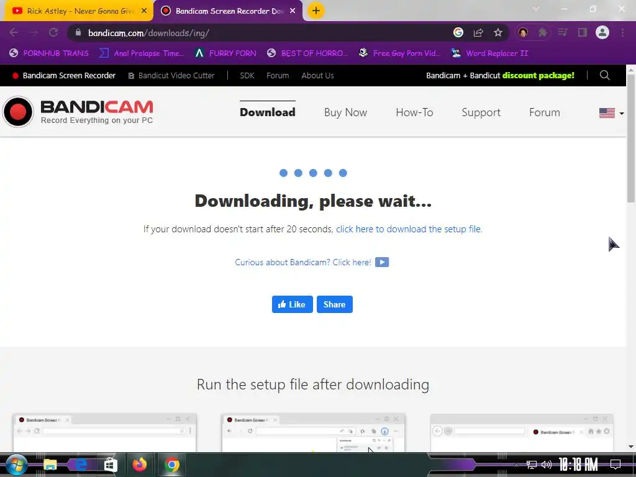Open the BEST OF HORRO... bookmark
The width and height of the screenshot is (636, 477).
coord(307,53)
